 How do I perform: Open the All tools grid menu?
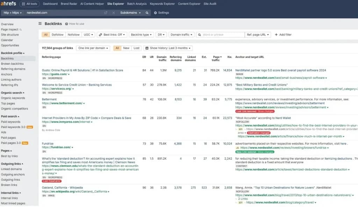pos(29,4)
